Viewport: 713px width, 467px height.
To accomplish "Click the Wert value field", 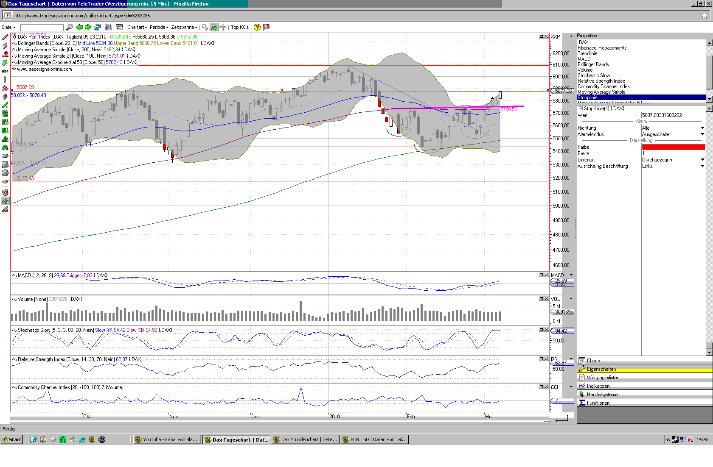I will [673, 115].
